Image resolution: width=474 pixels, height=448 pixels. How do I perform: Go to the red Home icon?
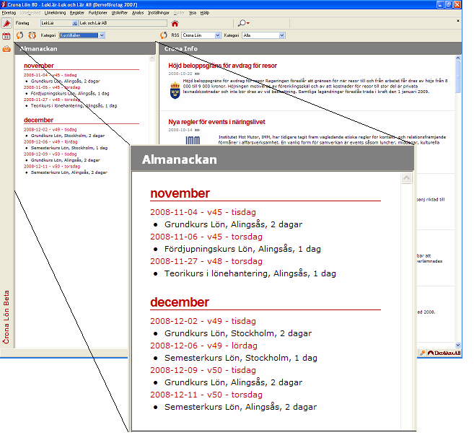click(175, 23)
